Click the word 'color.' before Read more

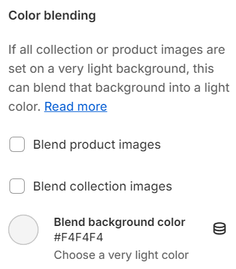[25, 107]
